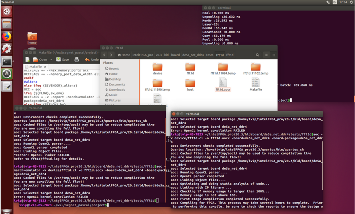Select the fft1d.aocr file
Image resolution: width=355 pixels, height=214 pixels.
[223, 84]
